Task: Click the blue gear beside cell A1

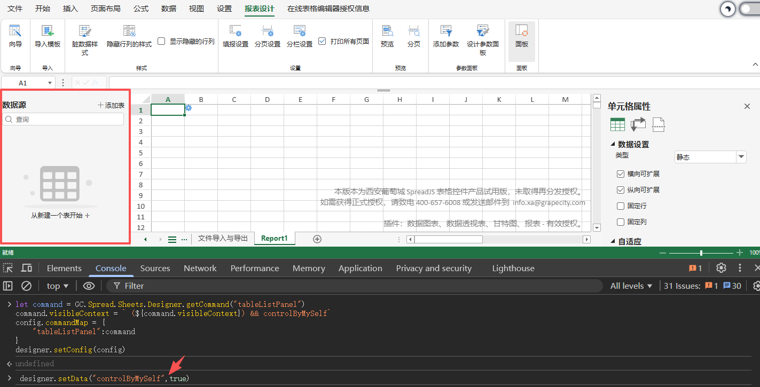Action: pyautogui.click(x=189, y=108)
